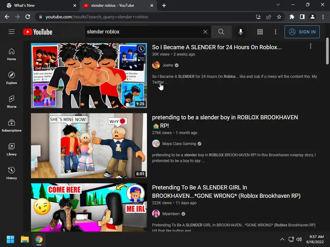This screenshot has height=247, width=330.
Task: Open Chrome extensions puzzle icon
Action: pyautogui.click(x=292, y=17)
